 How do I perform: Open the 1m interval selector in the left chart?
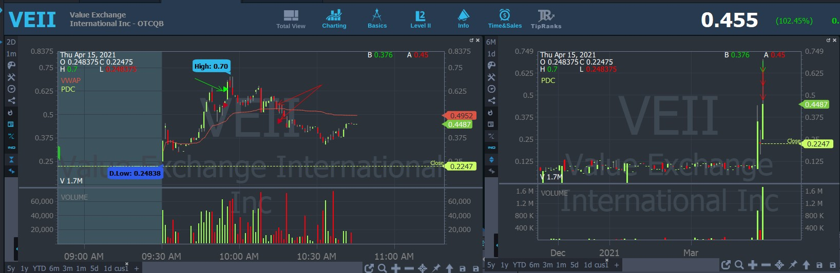point(11,54)
